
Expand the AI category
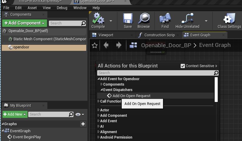click(x=98, y=126)
